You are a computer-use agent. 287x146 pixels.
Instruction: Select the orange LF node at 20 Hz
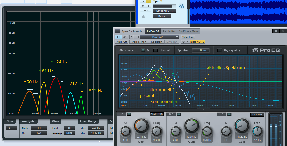click(123, 106)
